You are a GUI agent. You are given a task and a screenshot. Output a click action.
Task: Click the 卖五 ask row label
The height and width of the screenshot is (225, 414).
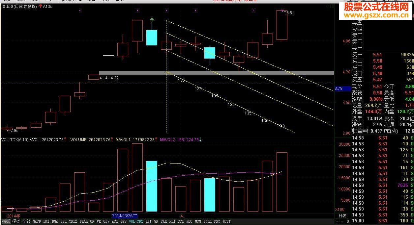pos(357,23)
